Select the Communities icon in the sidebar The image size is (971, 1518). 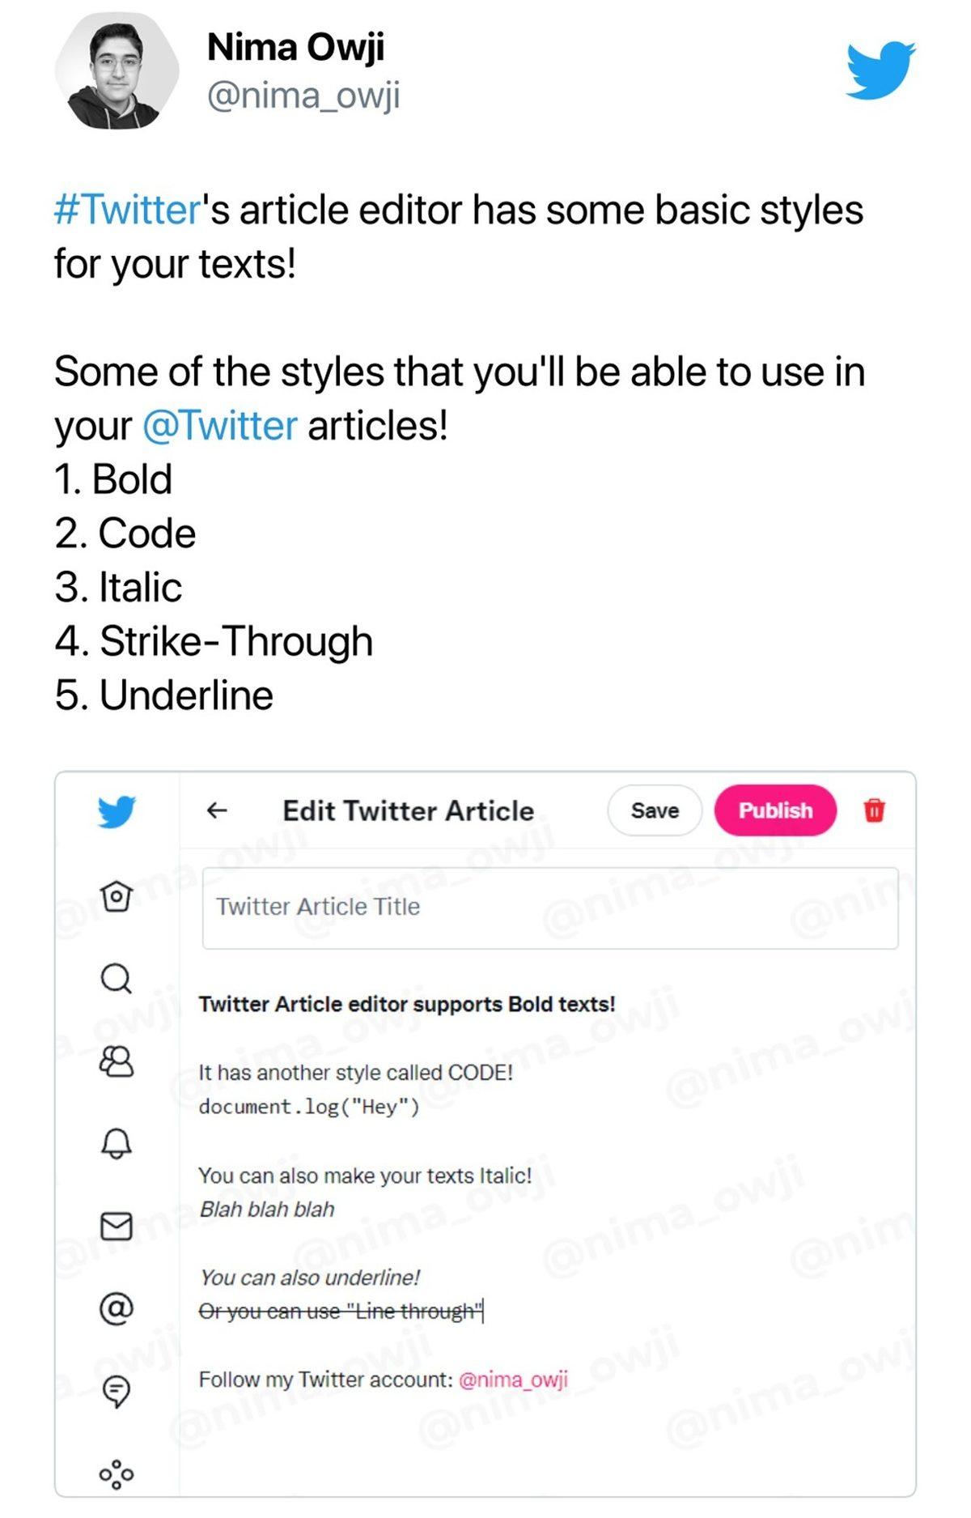(118, 1059)
